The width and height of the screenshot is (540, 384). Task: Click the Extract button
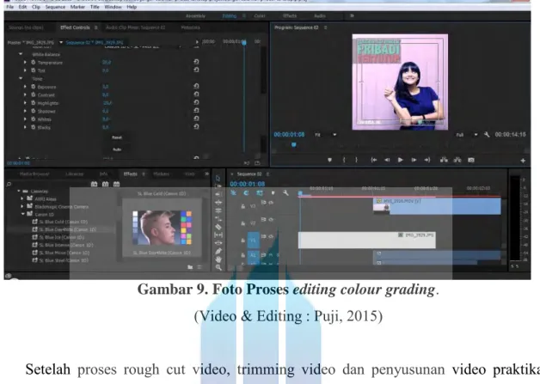[x=457, y=160]
